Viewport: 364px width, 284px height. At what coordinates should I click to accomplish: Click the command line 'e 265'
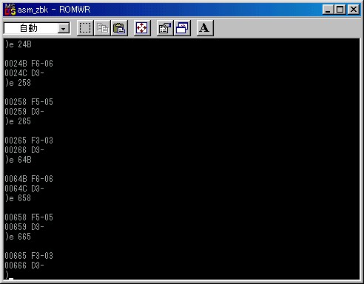pos(18,121)
